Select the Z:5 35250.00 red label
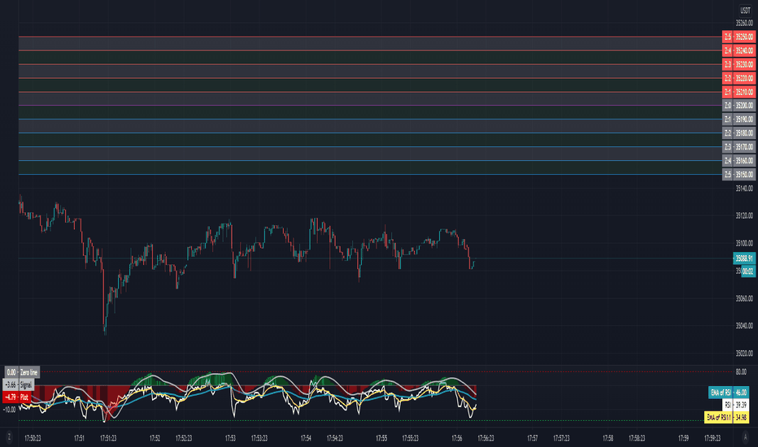This screenshot has width=758, height=447. (x=738, y=37)
